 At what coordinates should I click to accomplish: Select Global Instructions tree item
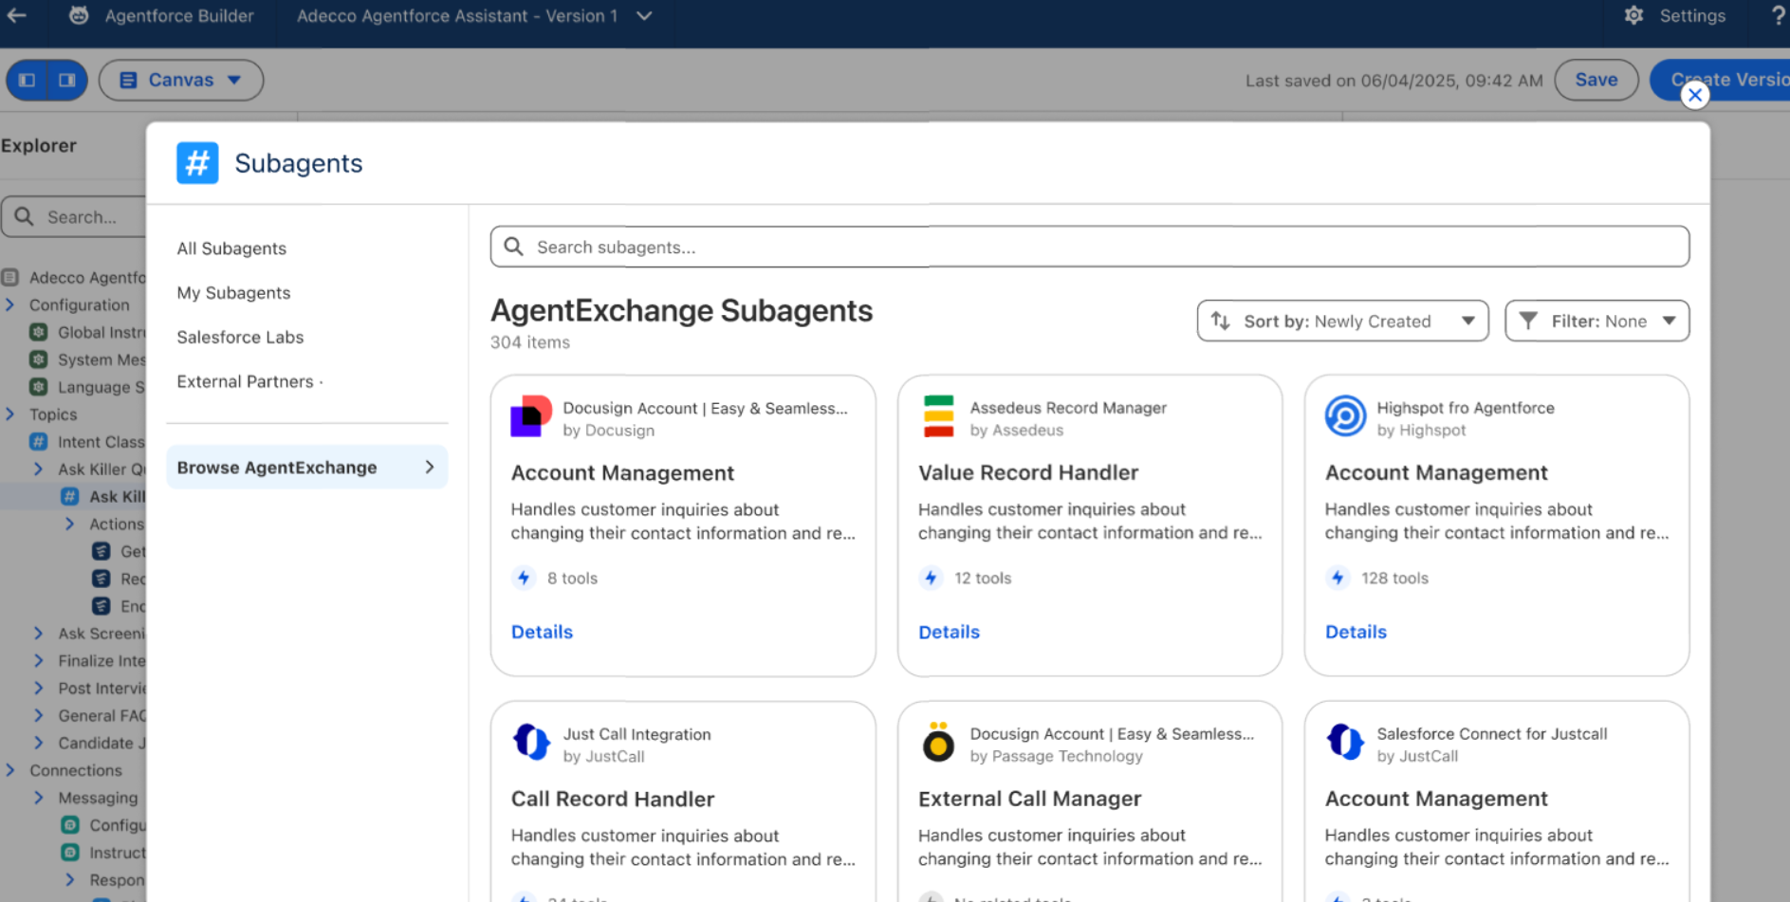pyautogui.click(x=101, y=332)
